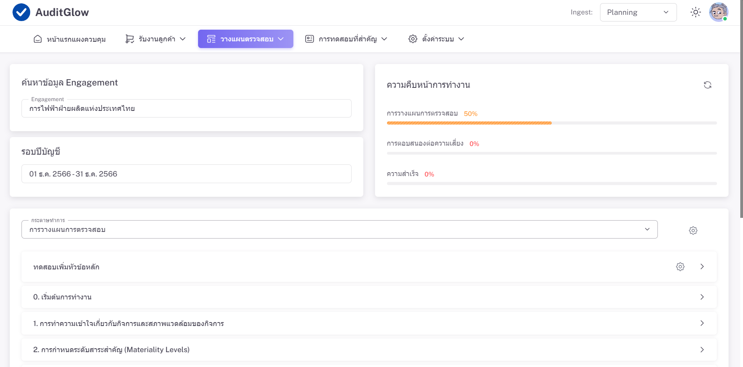Open the กระดาษทำการ worksheet dropdown
Viewport: 743px width, 367px height.
click(339, 230)
